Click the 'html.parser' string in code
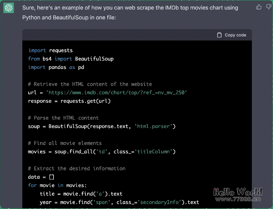Screen dimensions: 273x209 click(x=153, y=126)
